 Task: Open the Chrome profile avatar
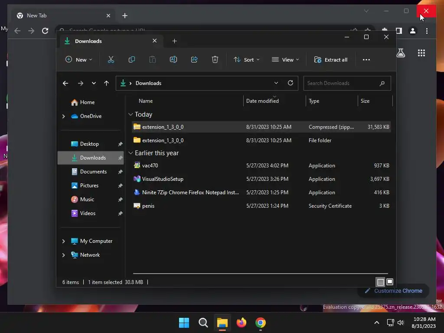(413, 31)
